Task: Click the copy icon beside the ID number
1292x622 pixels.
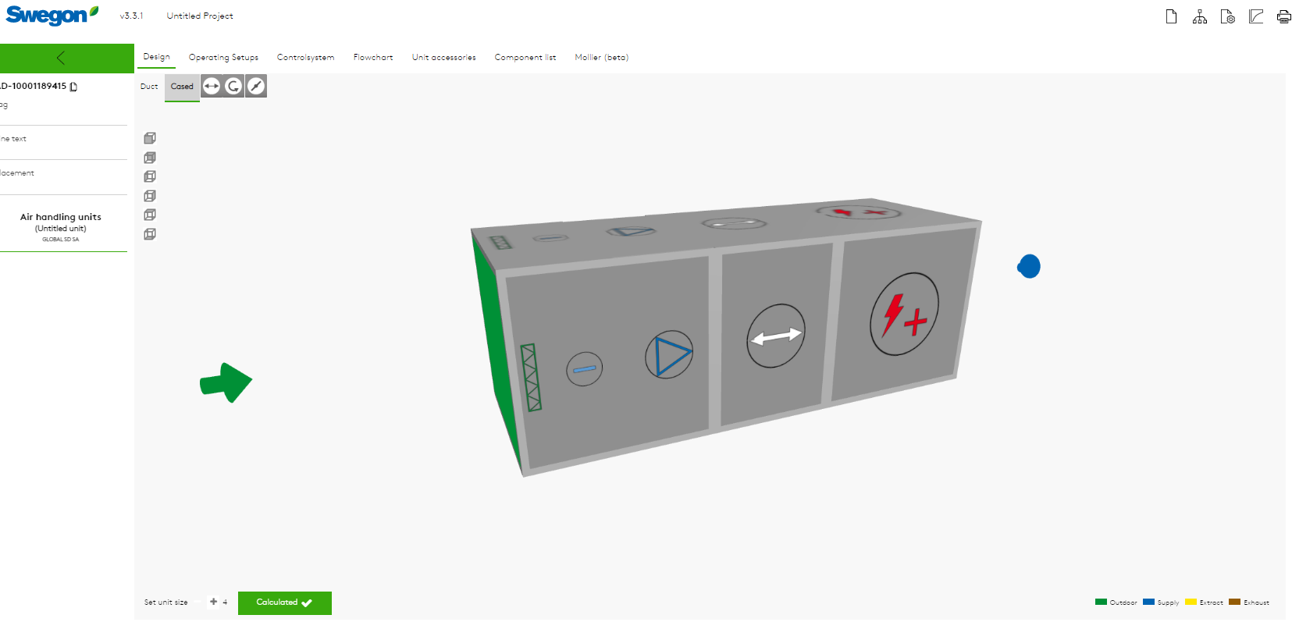Action: coord(74,87)
